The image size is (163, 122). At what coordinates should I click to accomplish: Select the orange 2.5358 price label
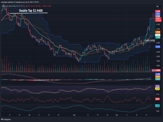tap(158, 32)
